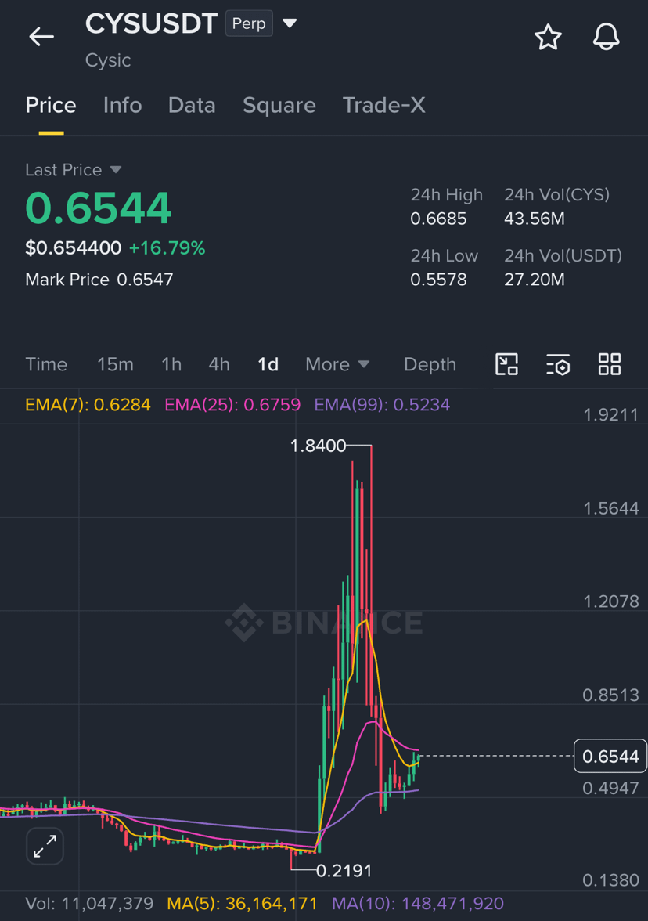
Task: Tap the MA(5): 36,164,171 volume label
Action: point(242,904)
